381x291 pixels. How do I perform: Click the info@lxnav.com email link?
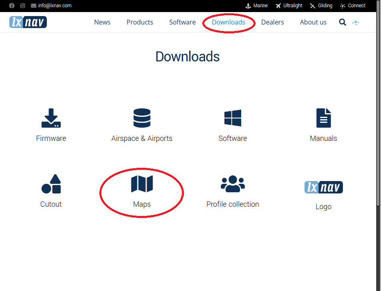point(54,6)
